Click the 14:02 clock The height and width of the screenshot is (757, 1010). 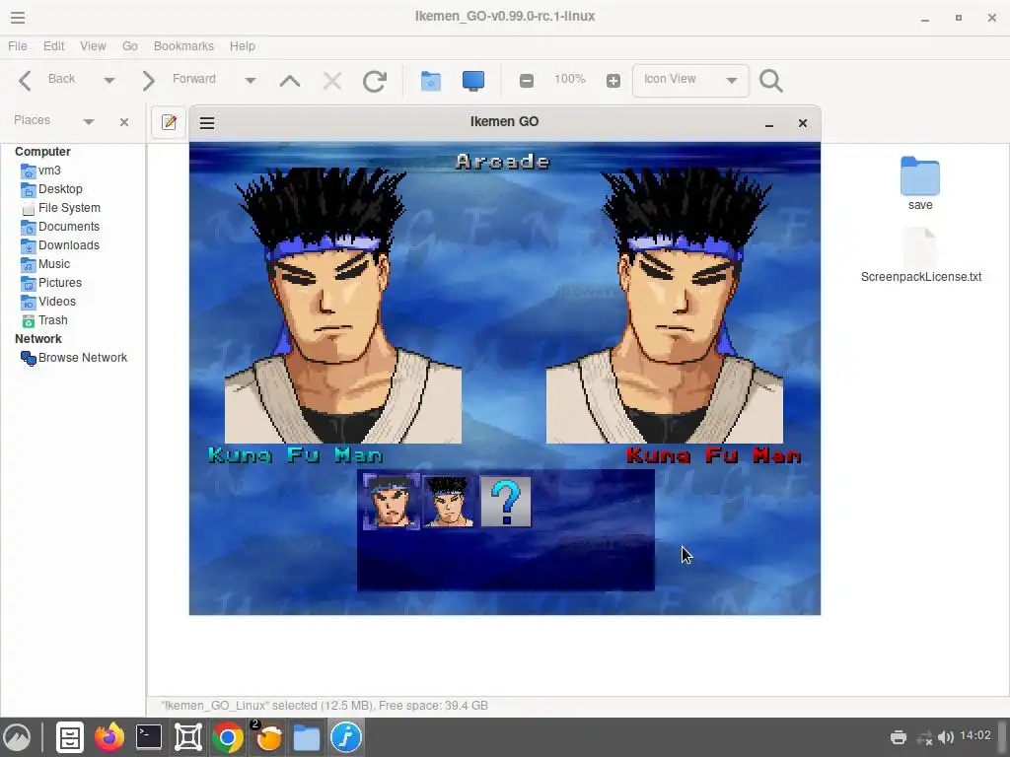pos(975,735)
